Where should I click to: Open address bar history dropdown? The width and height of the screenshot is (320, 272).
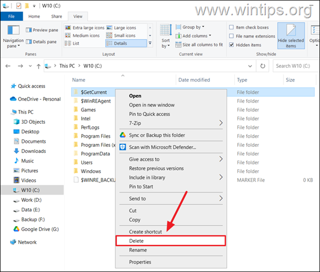(250, 66)
